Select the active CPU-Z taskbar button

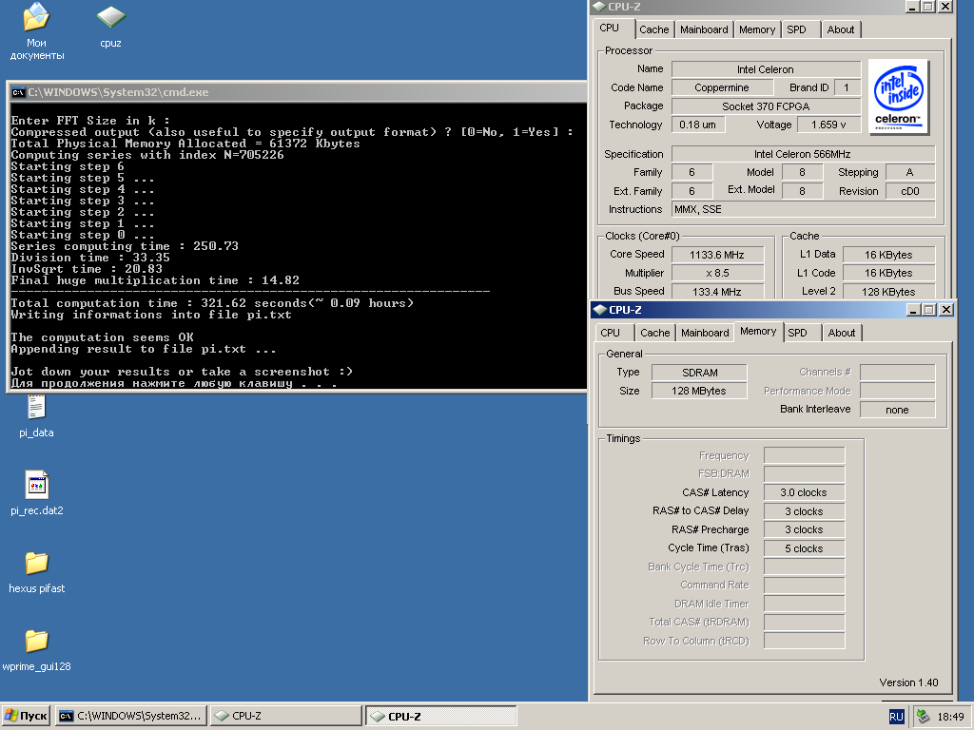point(441,716)
